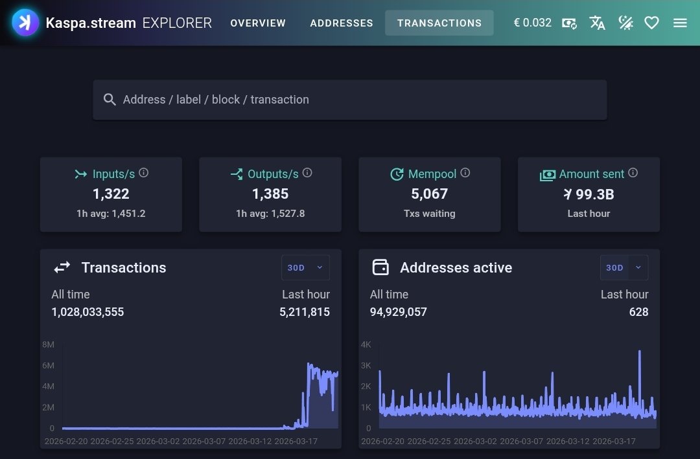Open the currency switcher icon
The width and height of the screenshot is (700, 459).
point(569,23)
